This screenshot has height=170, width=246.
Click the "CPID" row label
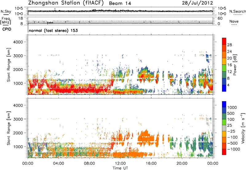[7, 29]
